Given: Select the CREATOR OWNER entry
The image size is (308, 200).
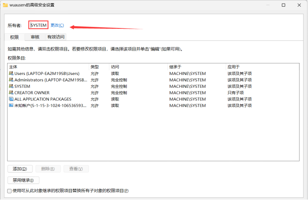Looking at the screenshot, I should [32, 93].
